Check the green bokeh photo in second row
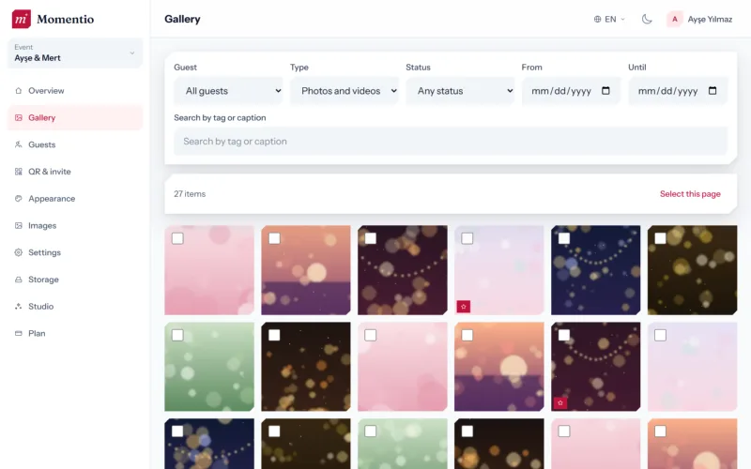The image size is (751, 469). pyautogui.click(x=177, y=335)
